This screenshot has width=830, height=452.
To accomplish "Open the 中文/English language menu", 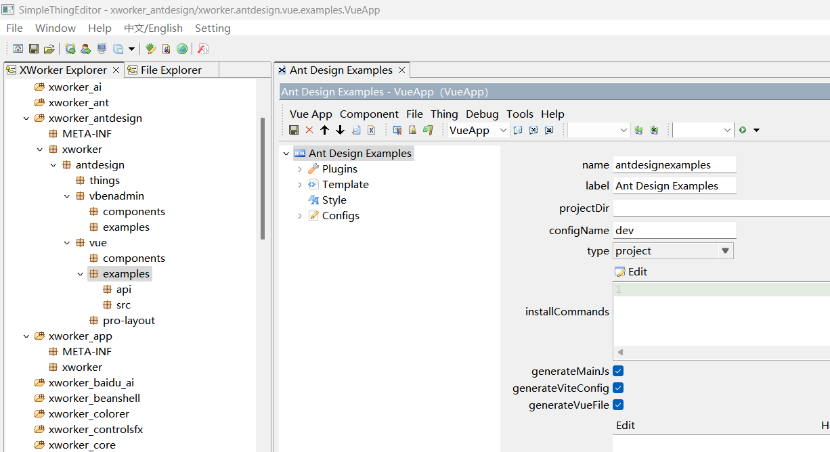I will 153,28.
